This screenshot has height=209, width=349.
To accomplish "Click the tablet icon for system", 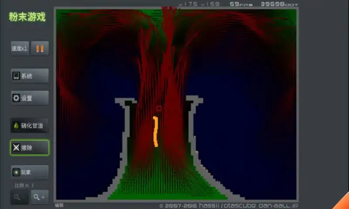I will coord(16,76).
